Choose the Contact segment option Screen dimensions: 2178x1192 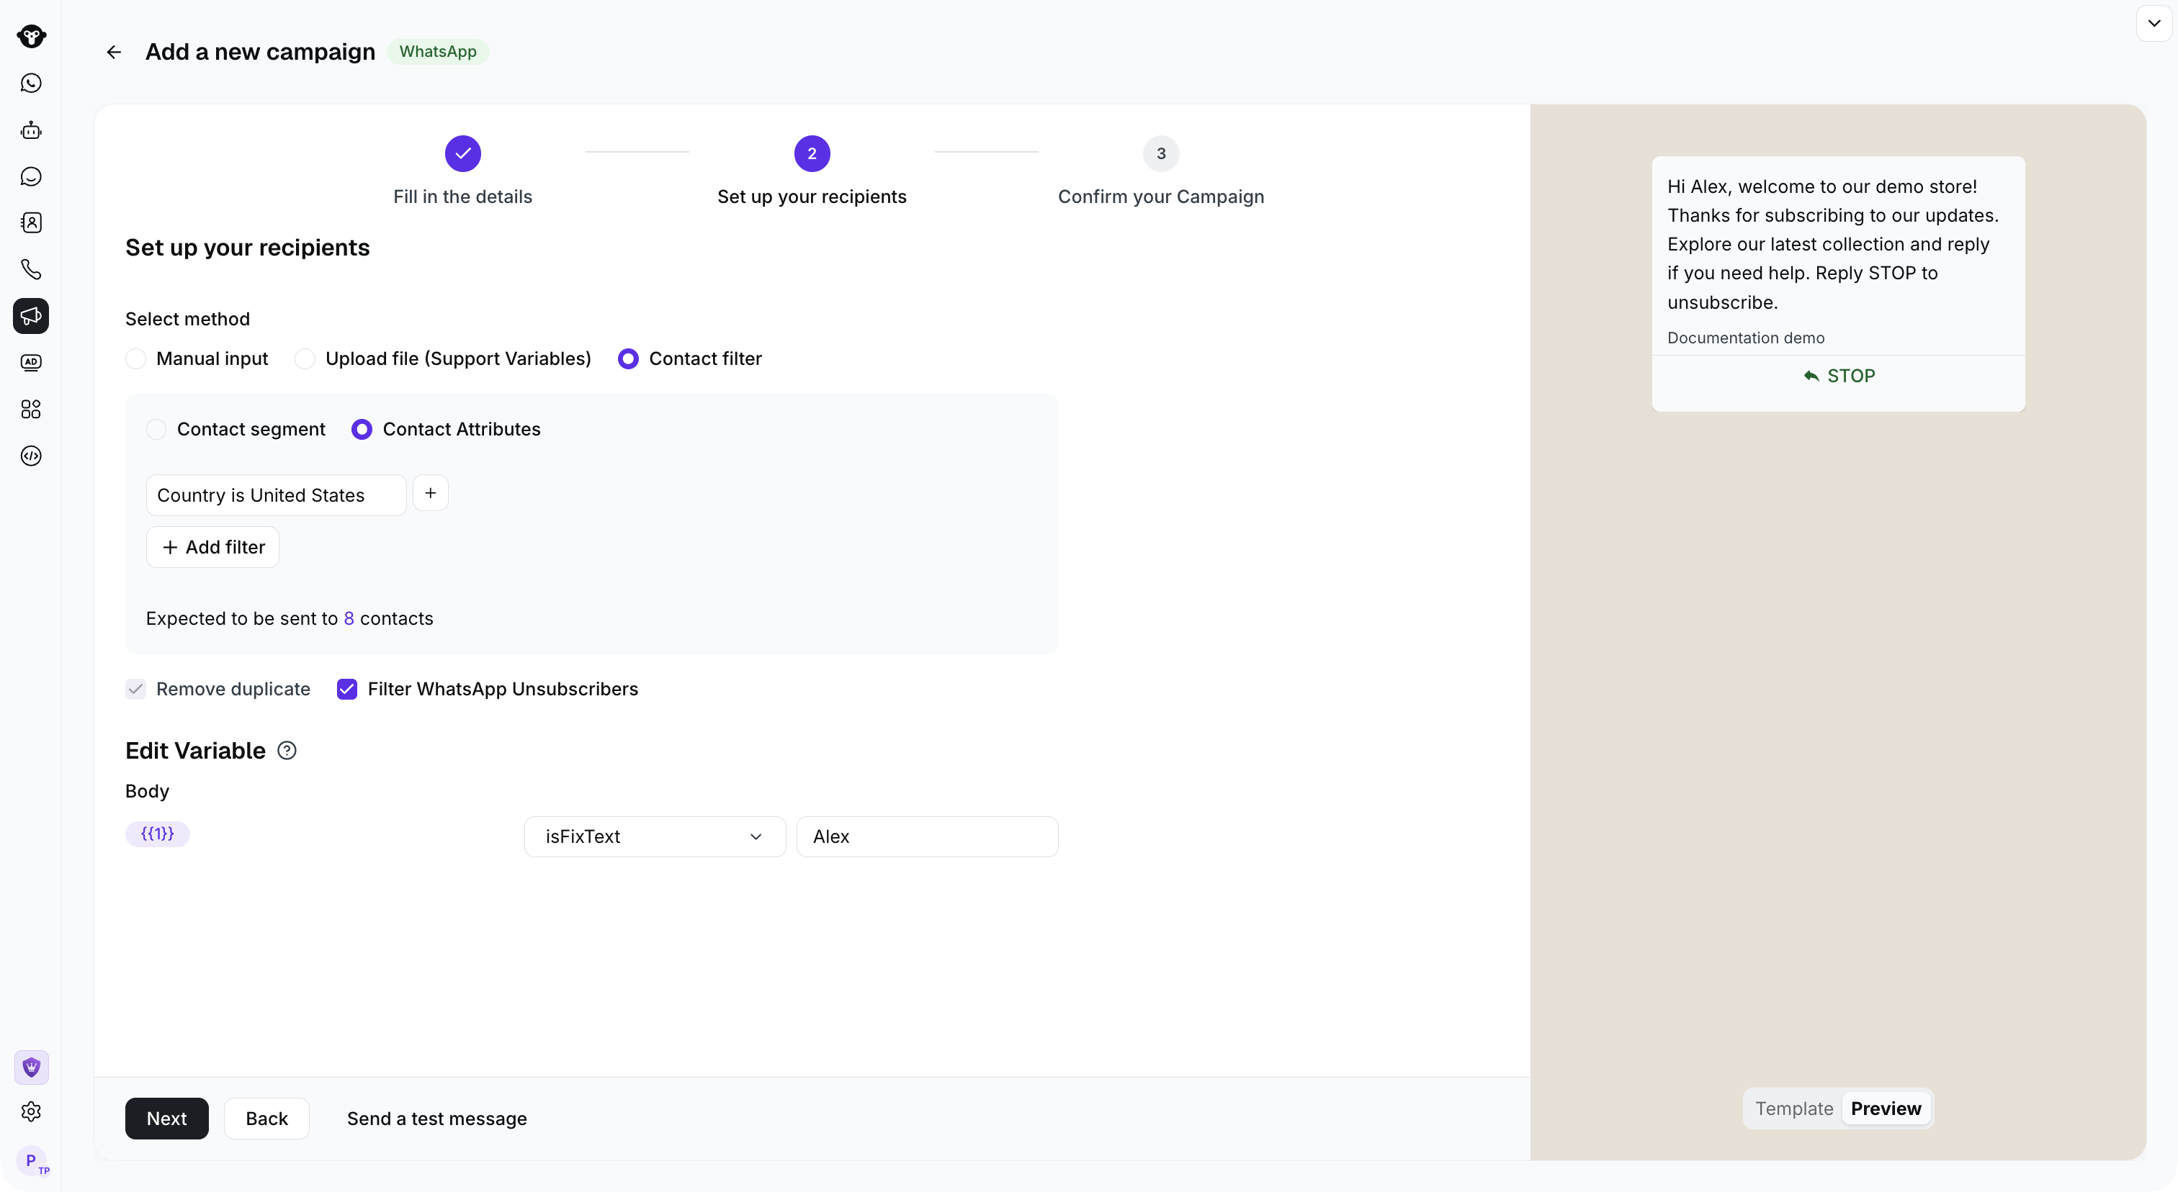click(236, 429)
